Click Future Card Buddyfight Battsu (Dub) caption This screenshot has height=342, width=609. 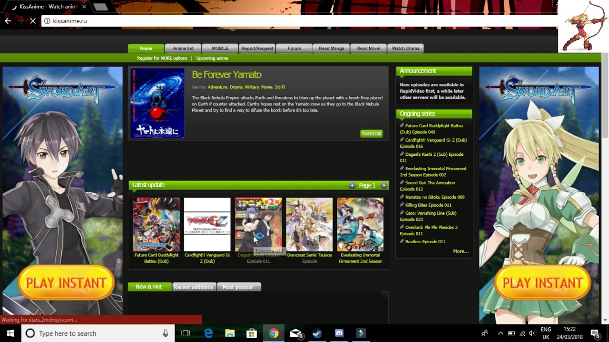tap(157, 258)
